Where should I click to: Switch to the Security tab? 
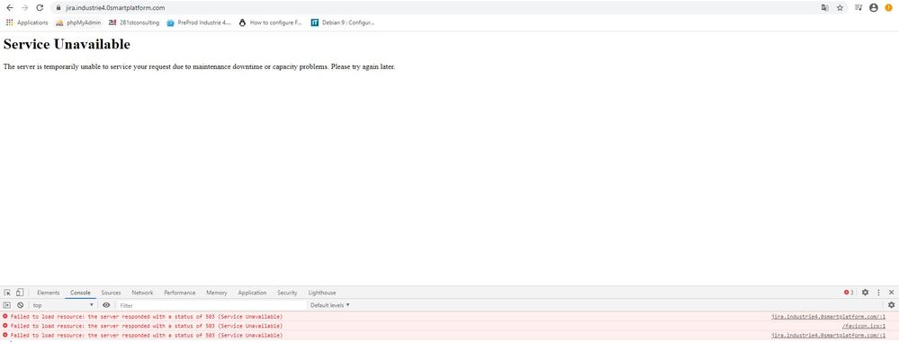pyautogui.click(x=287, y=293)
